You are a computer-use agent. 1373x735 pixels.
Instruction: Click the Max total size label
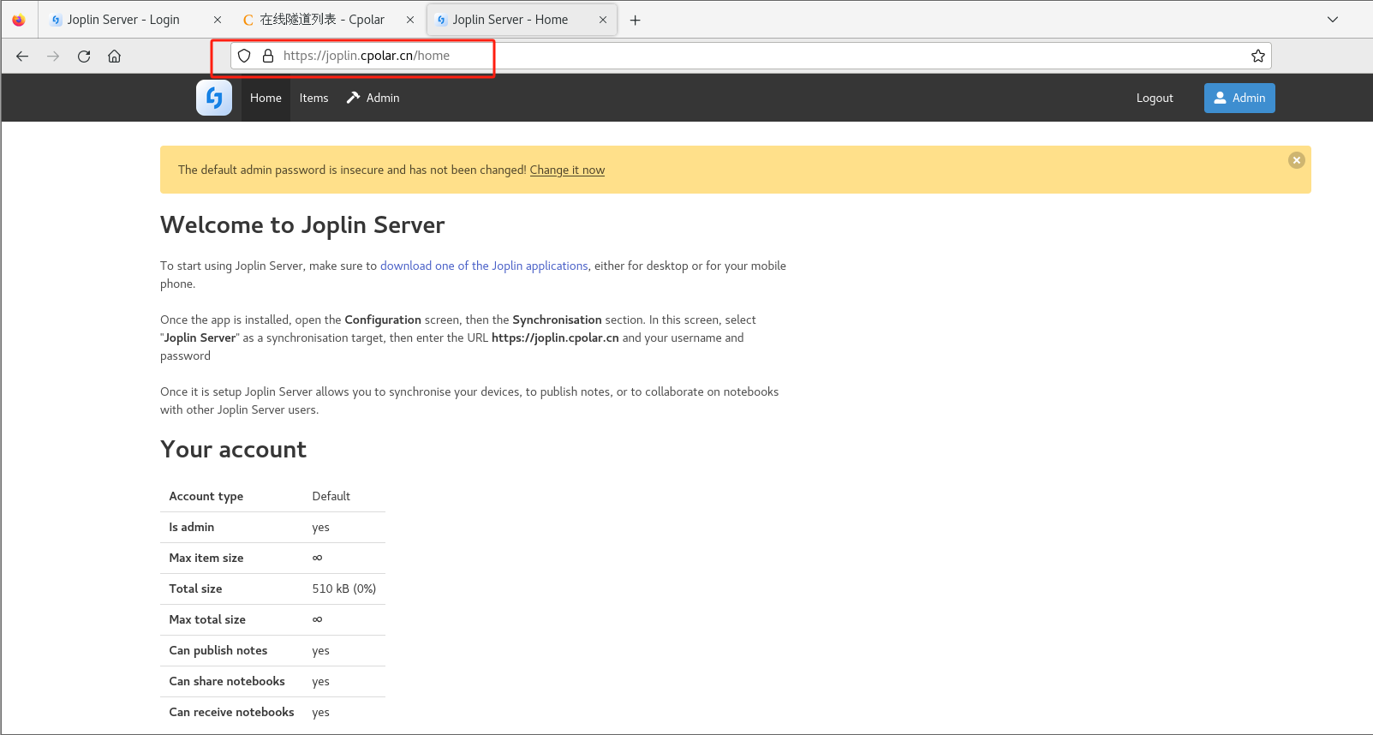[206, 619]
